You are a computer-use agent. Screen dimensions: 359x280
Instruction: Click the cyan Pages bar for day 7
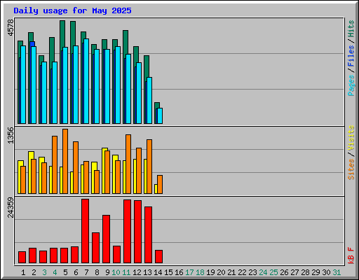[x=86, y=81]
